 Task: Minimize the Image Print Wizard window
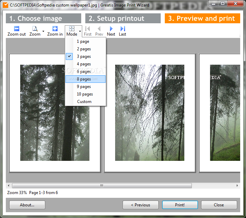[213, 4]
